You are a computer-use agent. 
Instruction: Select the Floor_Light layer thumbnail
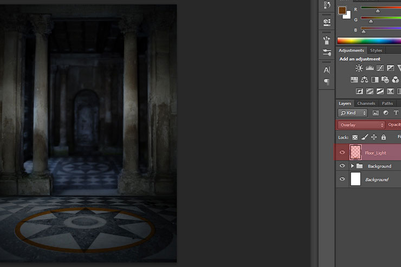(x=355, y=153)
